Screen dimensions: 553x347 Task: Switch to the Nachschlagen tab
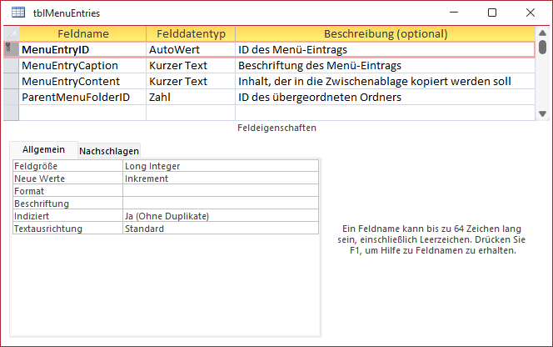[109, 151]
